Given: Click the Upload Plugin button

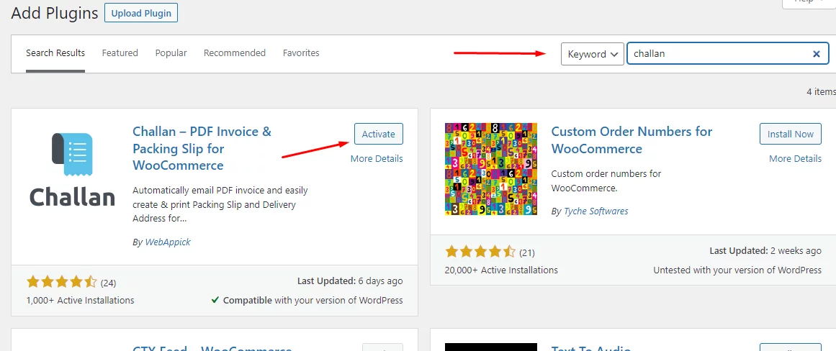Looking at the screenshot, I should click(x=140, y=13).
